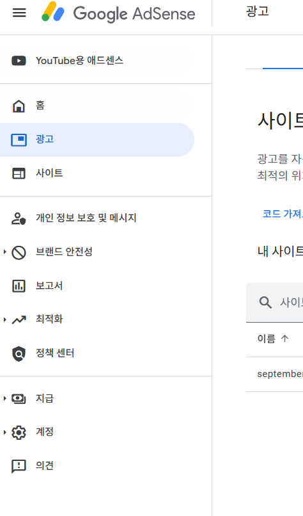
Task: Open 브랜드 안전성 menu label
Action: click(x=64, y=252)
